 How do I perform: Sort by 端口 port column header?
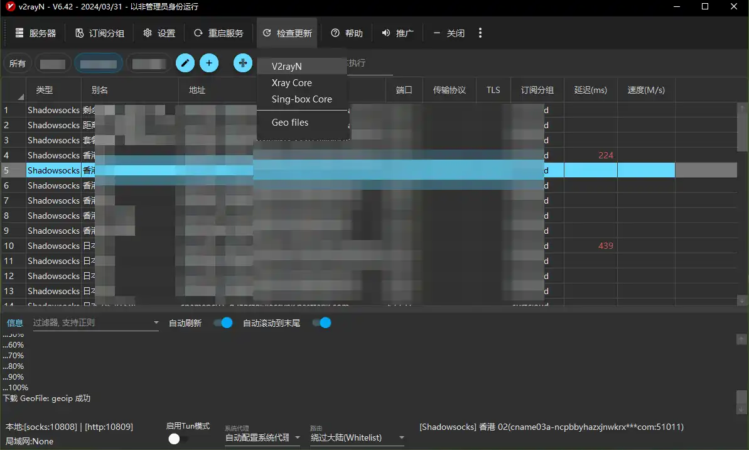404,90
